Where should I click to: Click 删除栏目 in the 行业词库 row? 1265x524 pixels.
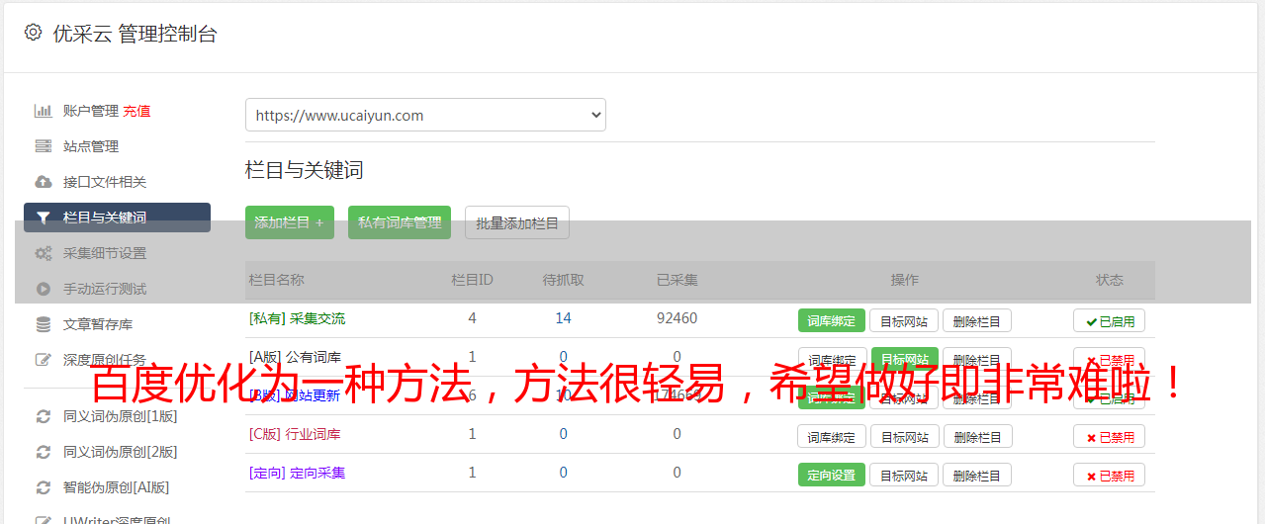[x=977, y=436]
